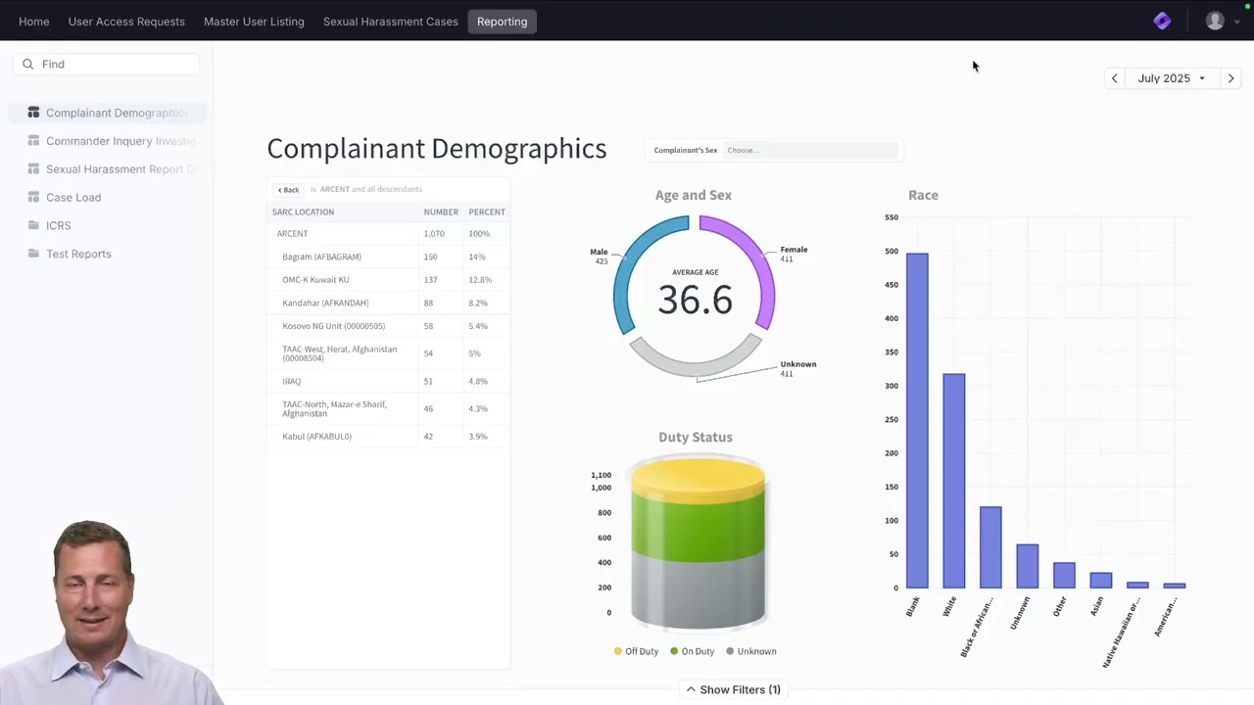
Task: Click the Commander Inquiry Investigations dashboard icon
Action: pyautogui.click(x=33, y=141)
